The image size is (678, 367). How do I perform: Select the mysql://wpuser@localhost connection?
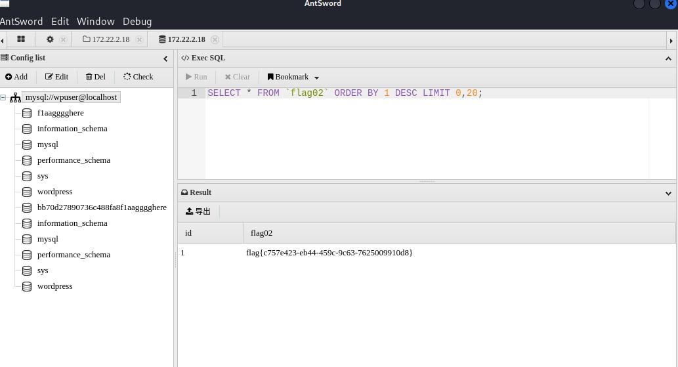[71, 97]
